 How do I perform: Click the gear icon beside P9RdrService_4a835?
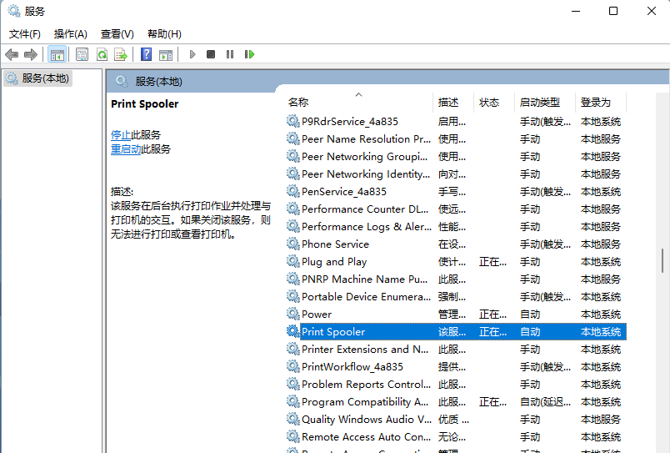tap(292, 122)
